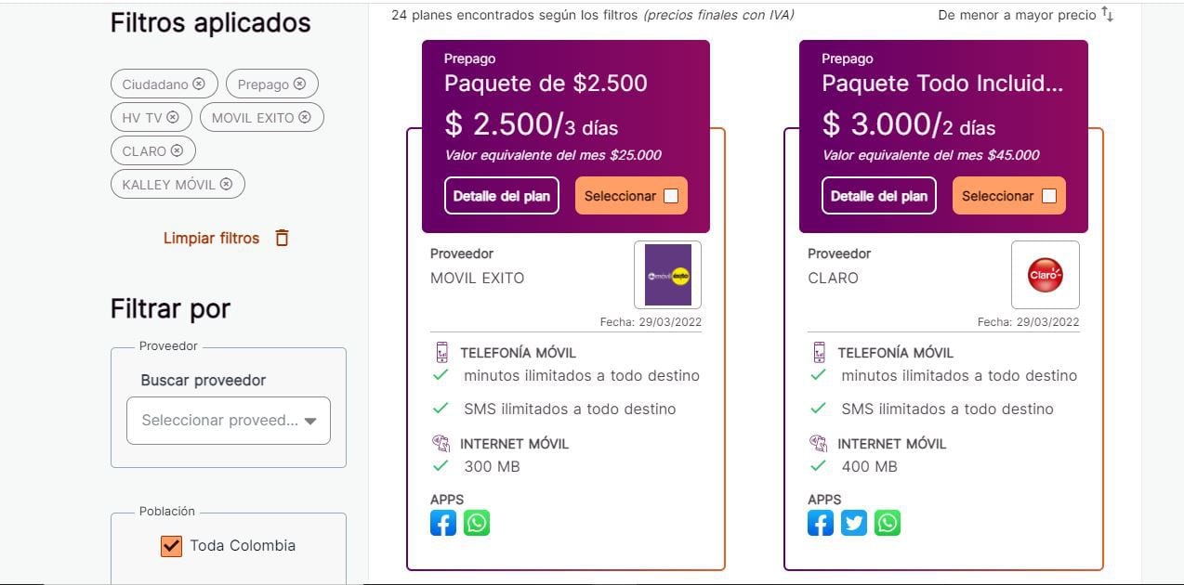Remove the CLARO filter chip

[x=177, y=151]
